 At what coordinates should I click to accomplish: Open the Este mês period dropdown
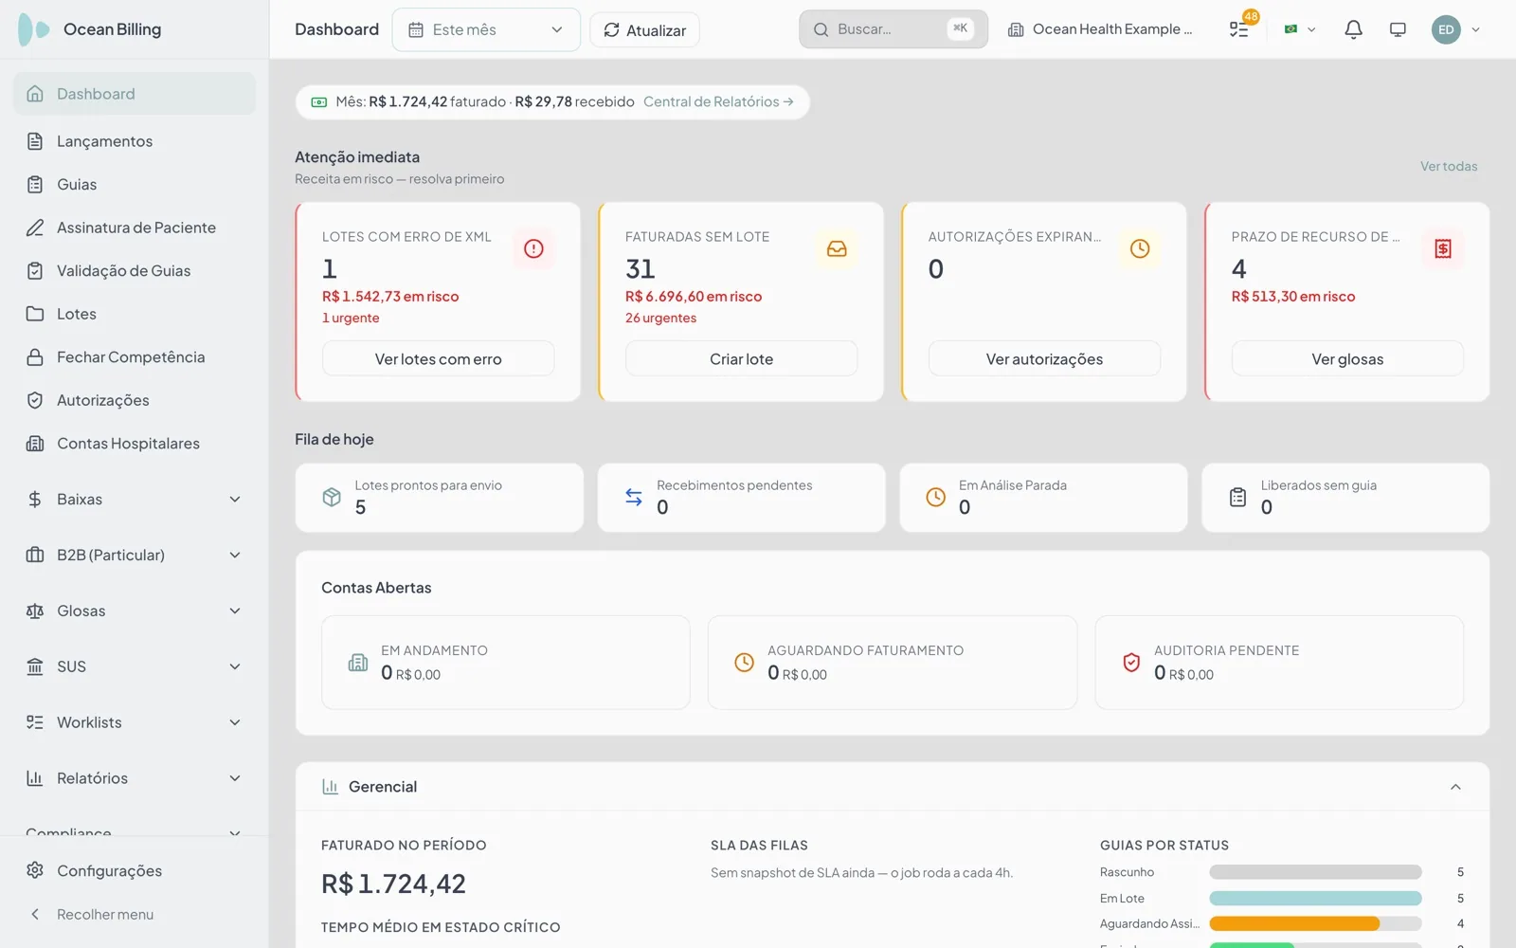click(486, 29)
